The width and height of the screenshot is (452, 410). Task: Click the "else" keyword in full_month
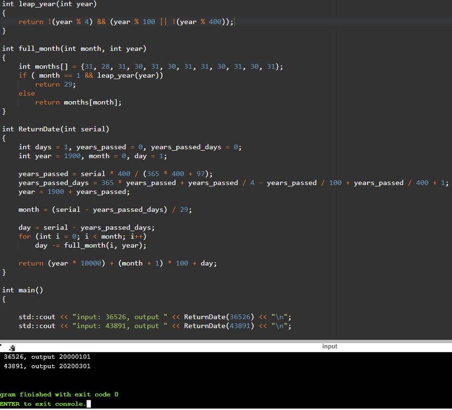[x=27, y=93]
